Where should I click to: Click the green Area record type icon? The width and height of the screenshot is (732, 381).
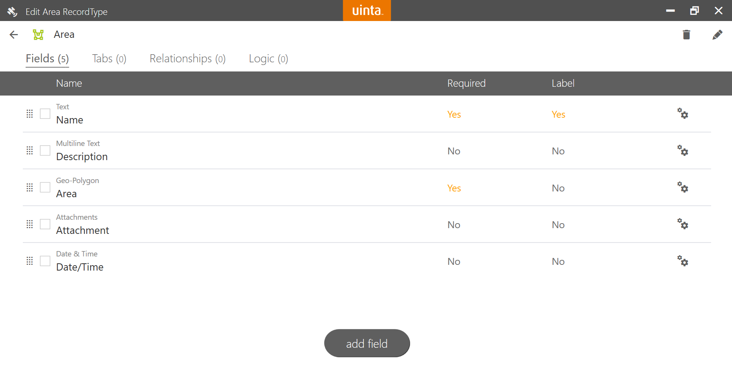[x=38, y=35]
